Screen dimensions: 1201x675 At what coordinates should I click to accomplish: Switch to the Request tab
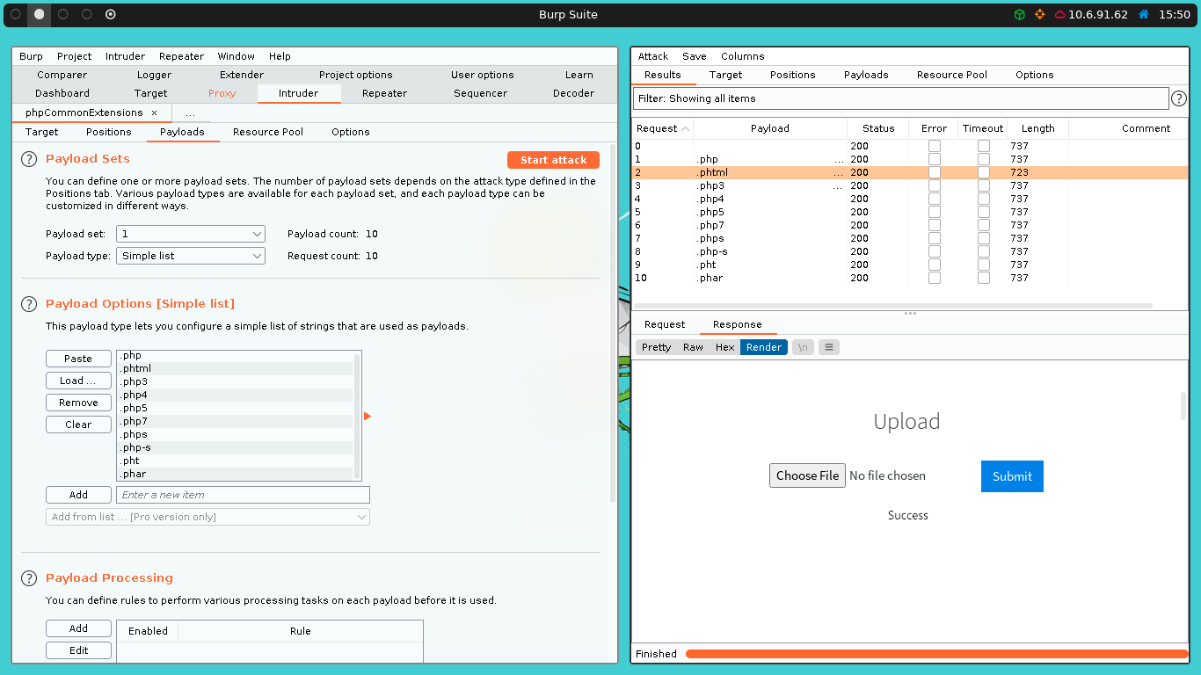665,324
